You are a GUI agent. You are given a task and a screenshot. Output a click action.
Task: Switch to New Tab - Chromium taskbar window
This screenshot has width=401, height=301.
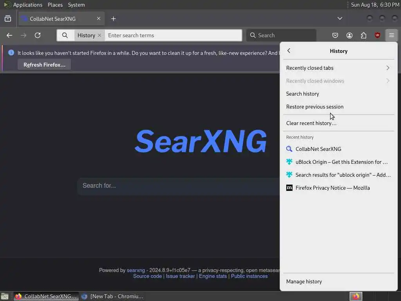(112, 296)
